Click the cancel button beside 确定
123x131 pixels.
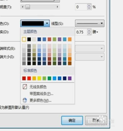[96, 120]
